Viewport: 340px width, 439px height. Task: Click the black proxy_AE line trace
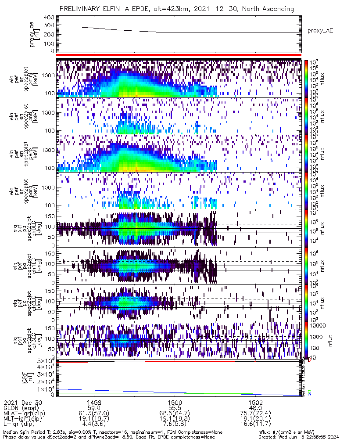179,31
